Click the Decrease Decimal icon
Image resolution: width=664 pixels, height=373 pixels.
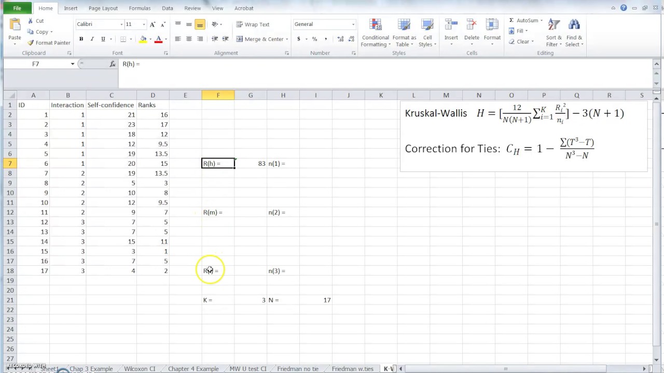[351, 39]
